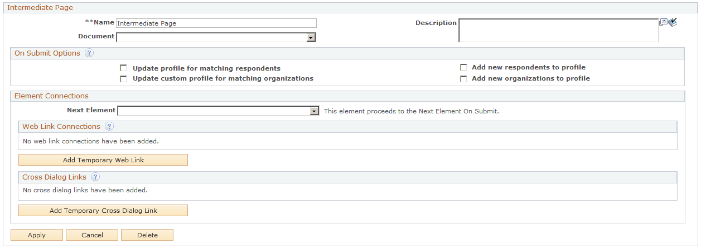
Task: Click inside the Description text area
Action: click(558, 31)
